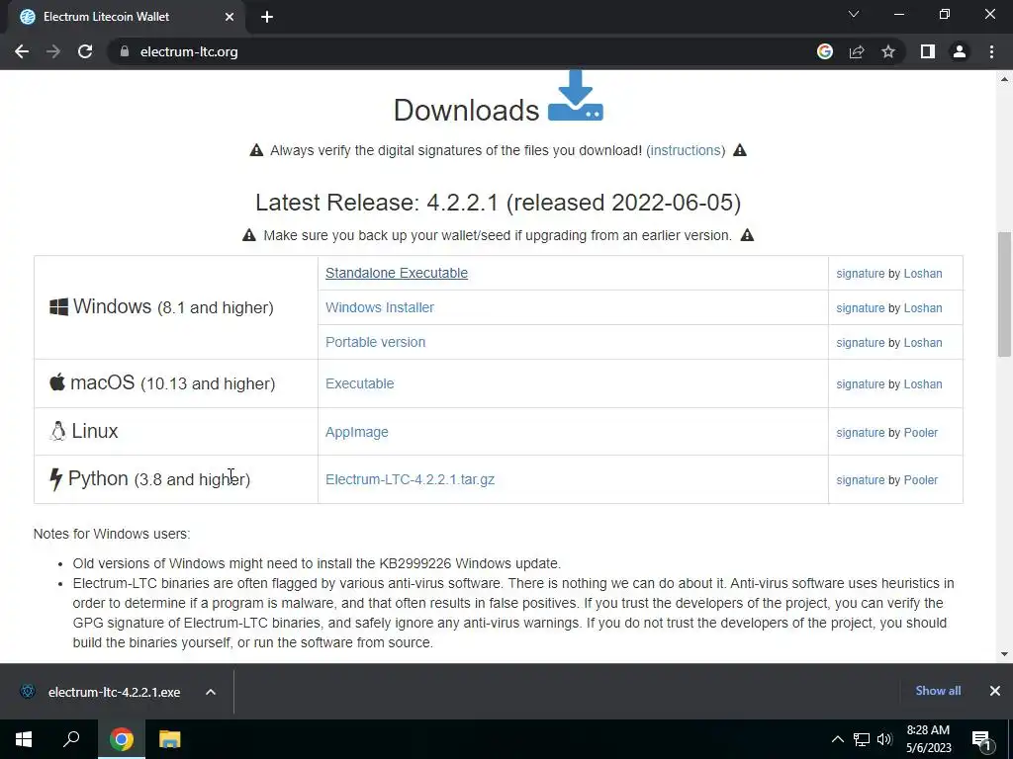Open the Windows Start menu
The width and height of the screenshot is (1013, 759).
pyautogui.click(x=24, y=739)
